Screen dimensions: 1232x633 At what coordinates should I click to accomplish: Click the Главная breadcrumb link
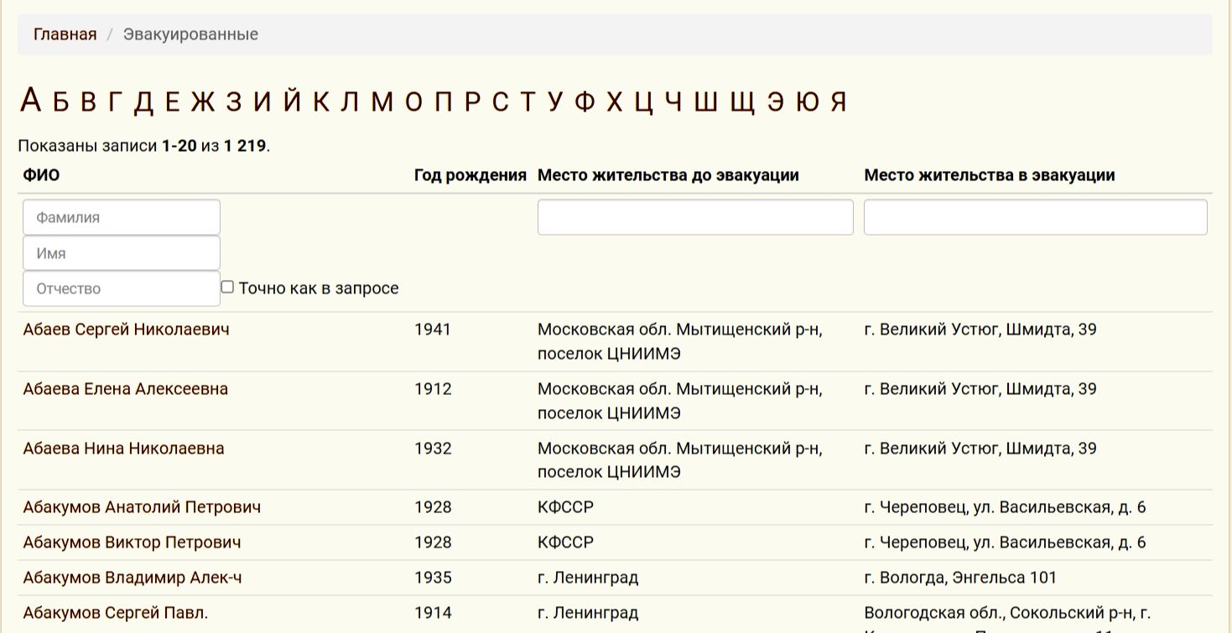pos(65,34)
